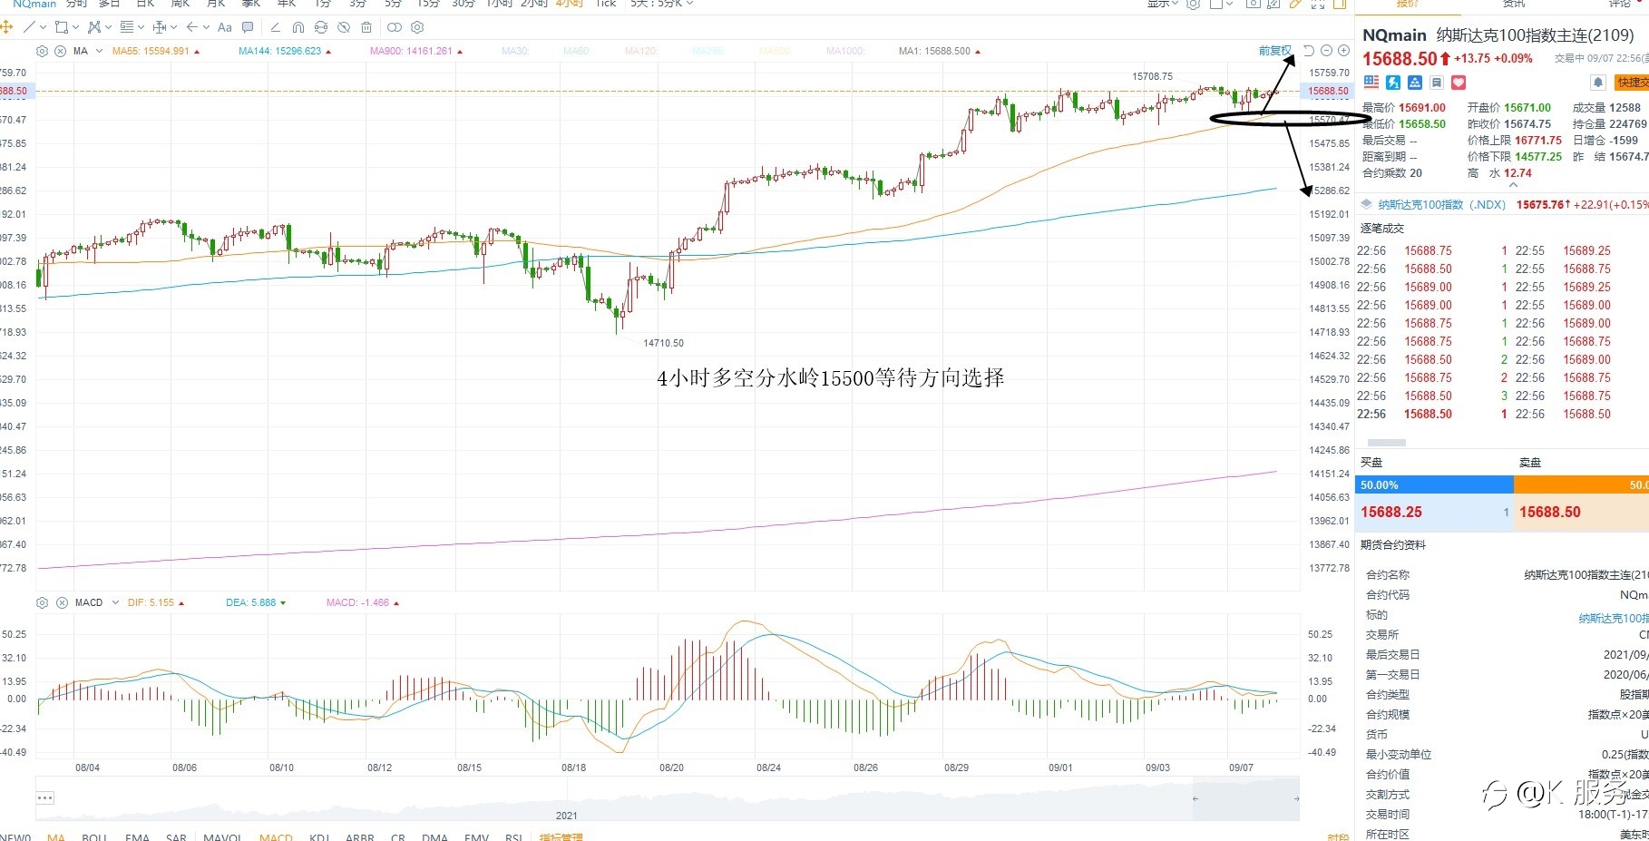Select the KDJ indicator tab
This screenshot has width=1649, height=841.
318,836
